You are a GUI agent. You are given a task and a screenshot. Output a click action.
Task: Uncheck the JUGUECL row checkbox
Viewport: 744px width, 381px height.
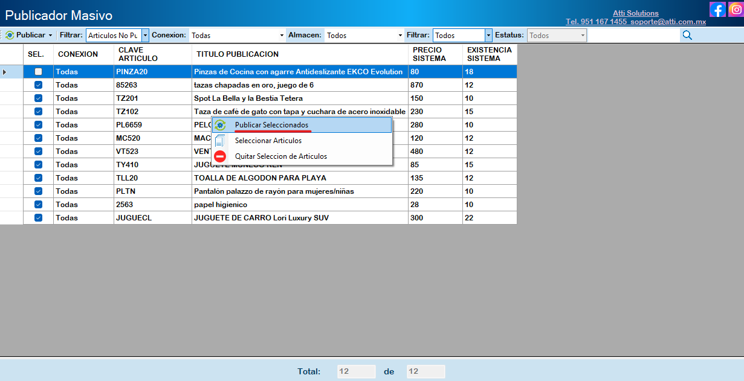coord(38,218)
